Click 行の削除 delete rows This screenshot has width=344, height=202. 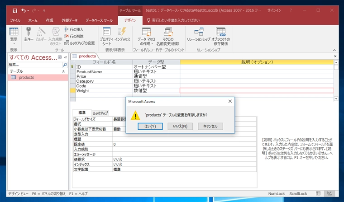[x=74, y=36]
